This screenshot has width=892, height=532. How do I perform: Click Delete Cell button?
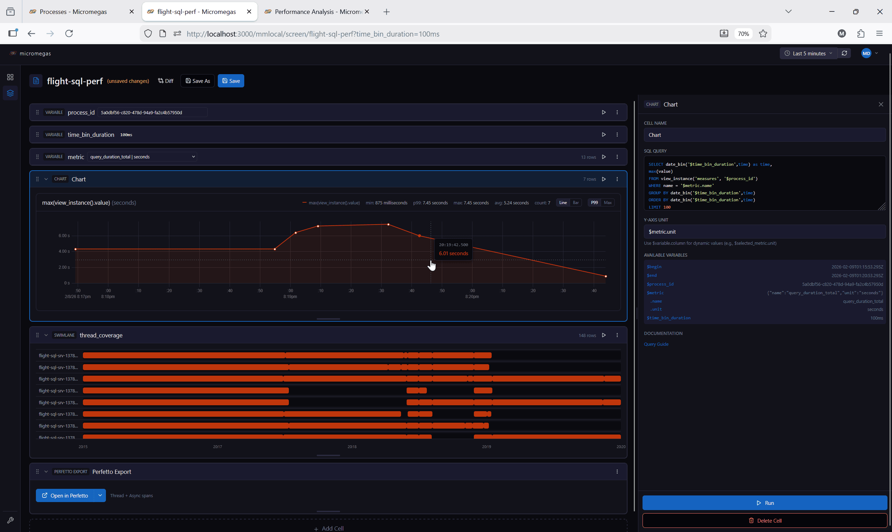coord(765,520)
